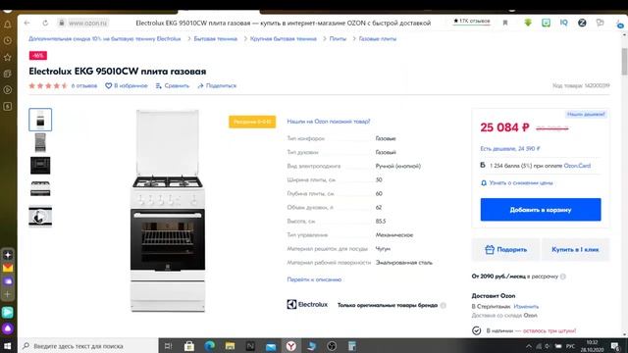Click the page vertical scrollbar
Screen dimensions: 628x353
tap(624, 61)
